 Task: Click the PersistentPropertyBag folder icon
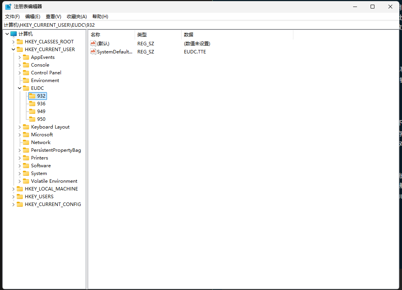(x=26, y=150)
